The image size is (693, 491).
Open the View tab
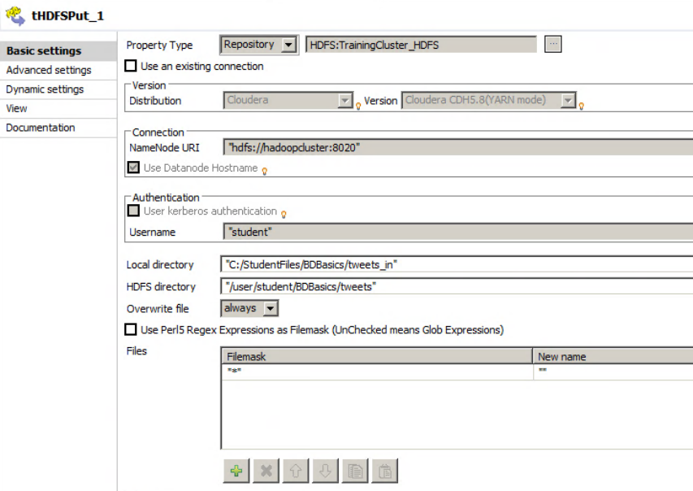tap(58, 108)
